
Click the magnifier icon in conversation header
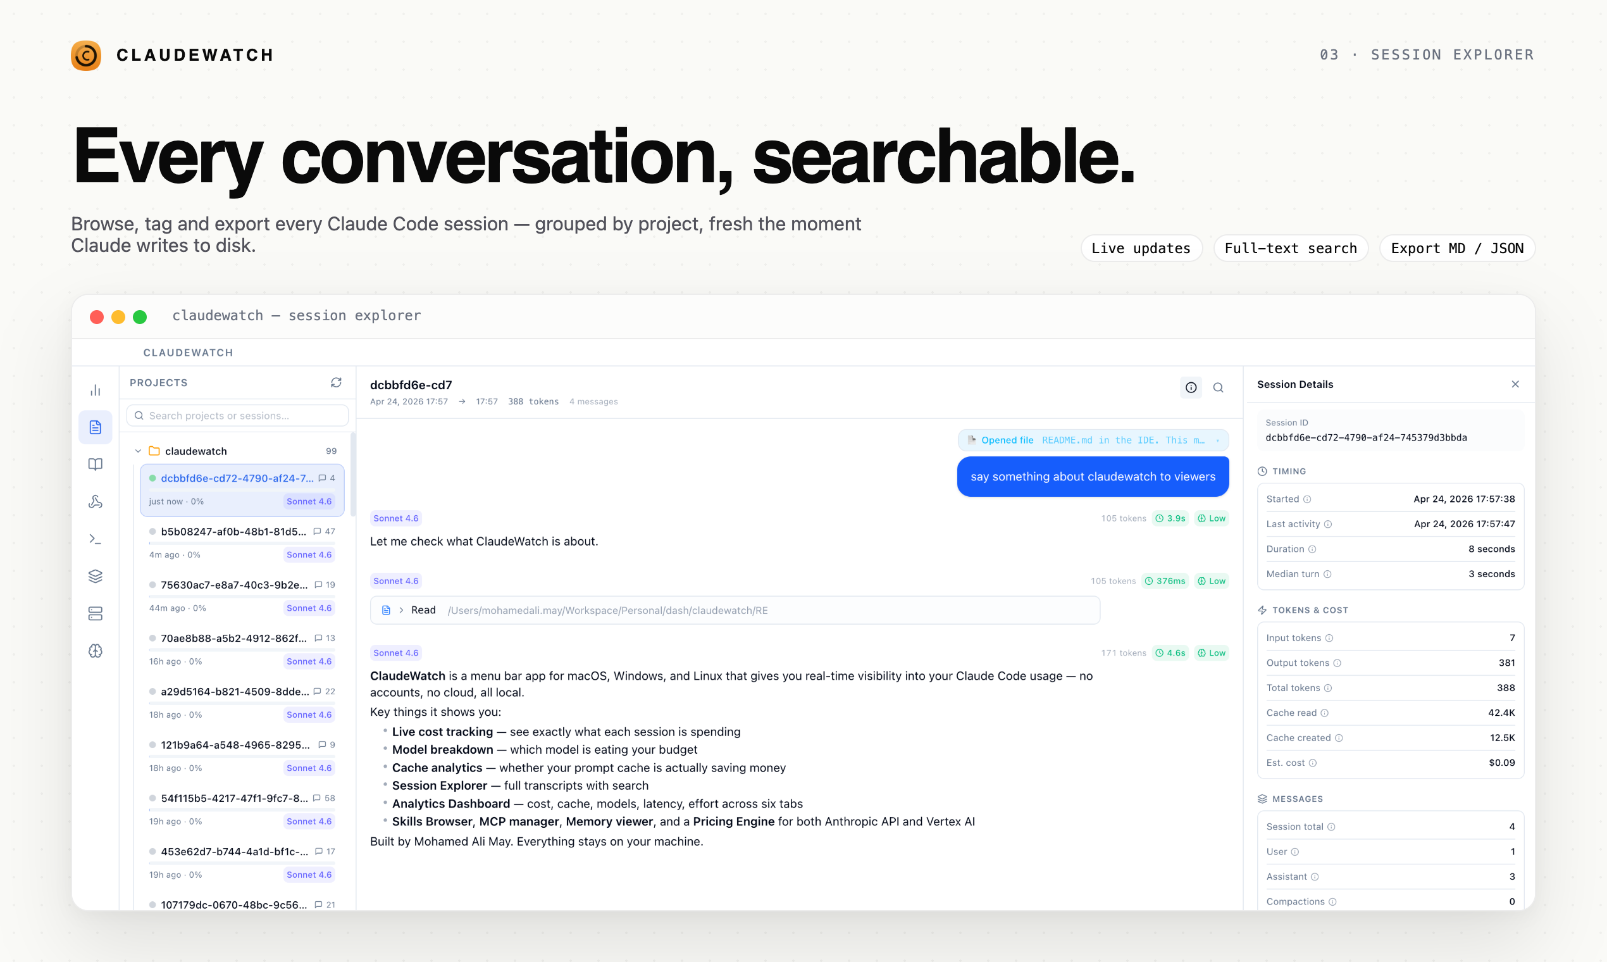pyautogui.click(x=1218, y=388)
